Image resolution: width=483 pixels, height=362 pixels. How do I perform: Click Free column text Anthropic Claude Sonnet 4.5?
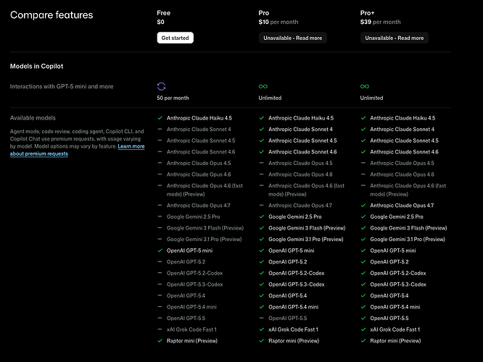[x=201, y=140]
